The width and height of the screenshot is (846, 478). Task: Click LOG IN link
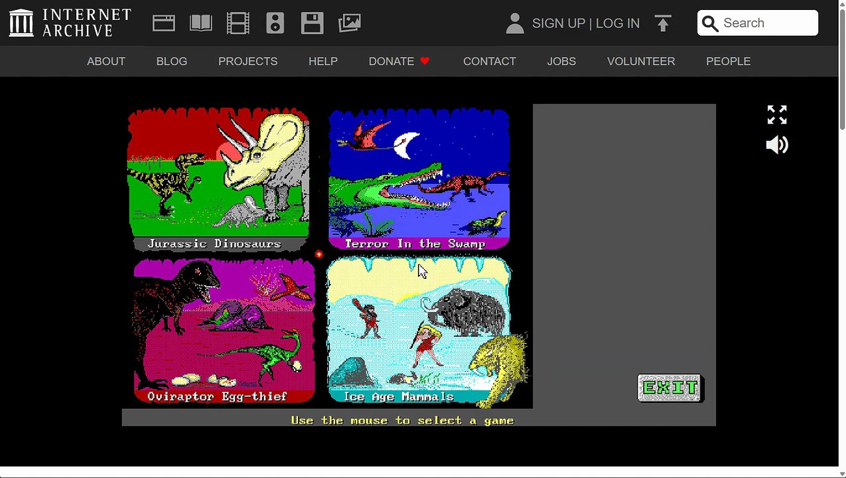[x=618, y=23]
